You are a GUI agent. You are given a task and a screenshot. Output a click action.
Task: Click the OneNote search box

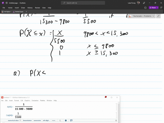click(83, 3)
